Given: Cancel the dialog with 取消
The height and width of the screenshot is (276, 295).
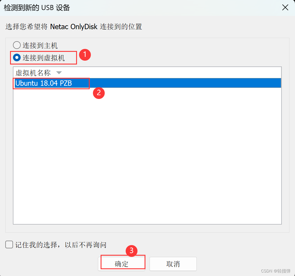Looking at the screenshot, I should pos(173,264).
